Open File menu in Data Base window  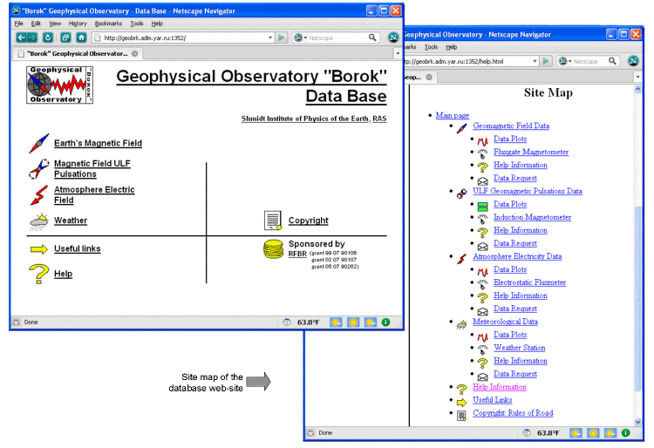(x=19, y=24)
